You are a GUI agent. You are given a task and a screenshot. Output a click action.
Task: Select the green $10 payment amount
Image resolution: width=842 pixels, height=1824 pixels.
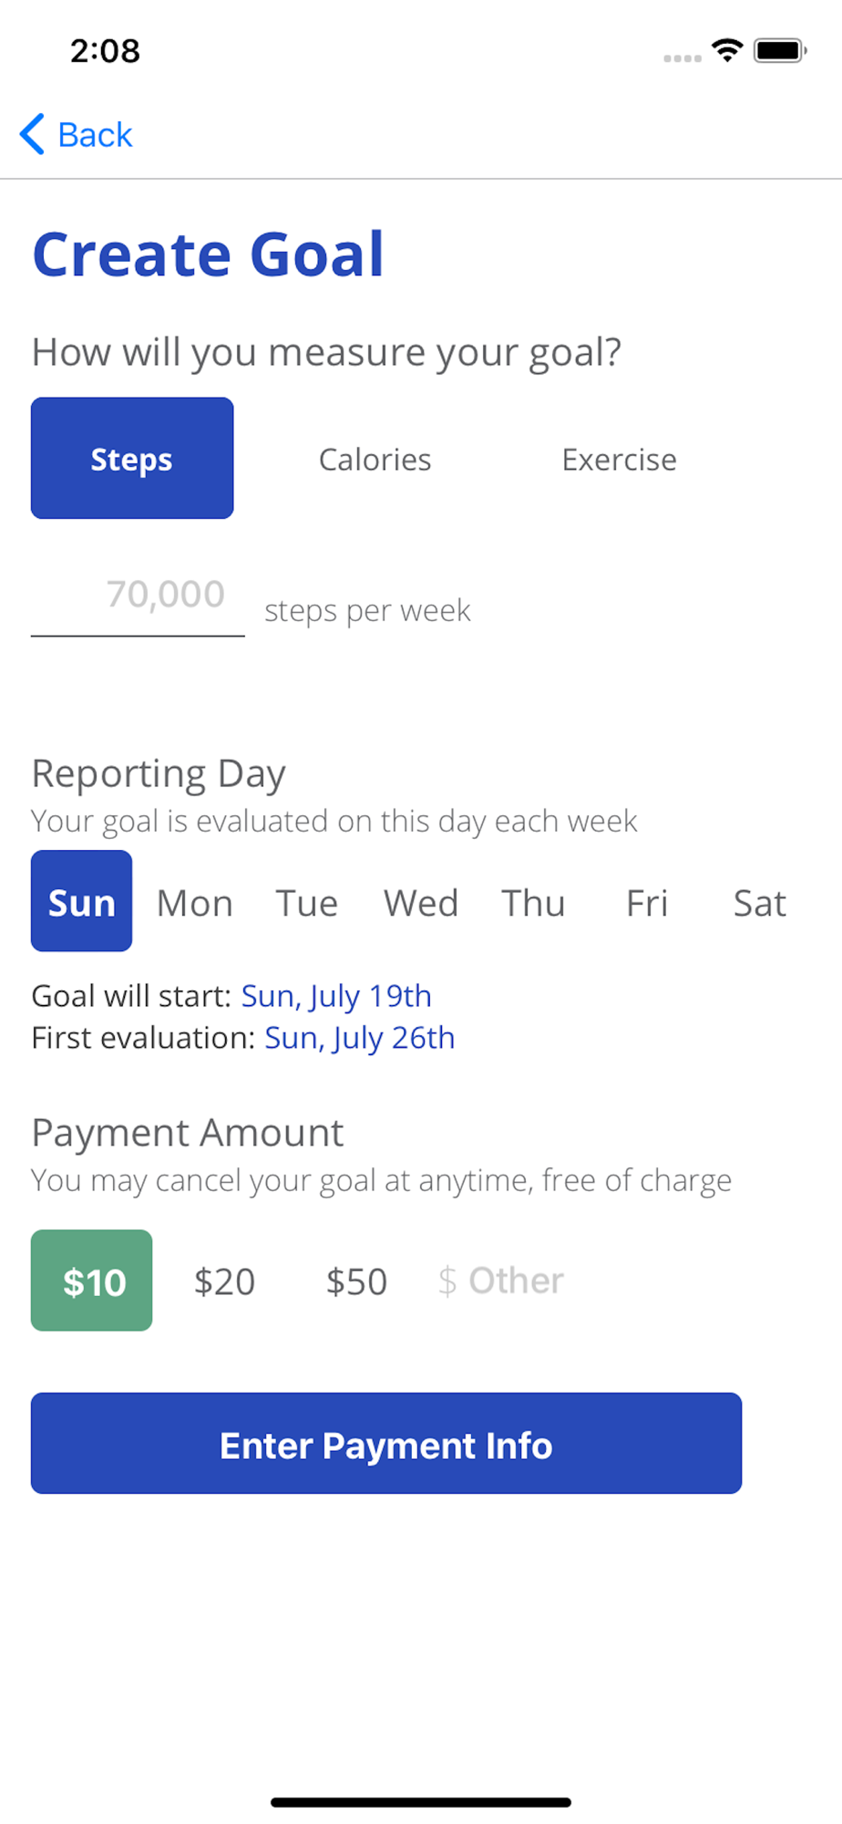click(92, 1280)
